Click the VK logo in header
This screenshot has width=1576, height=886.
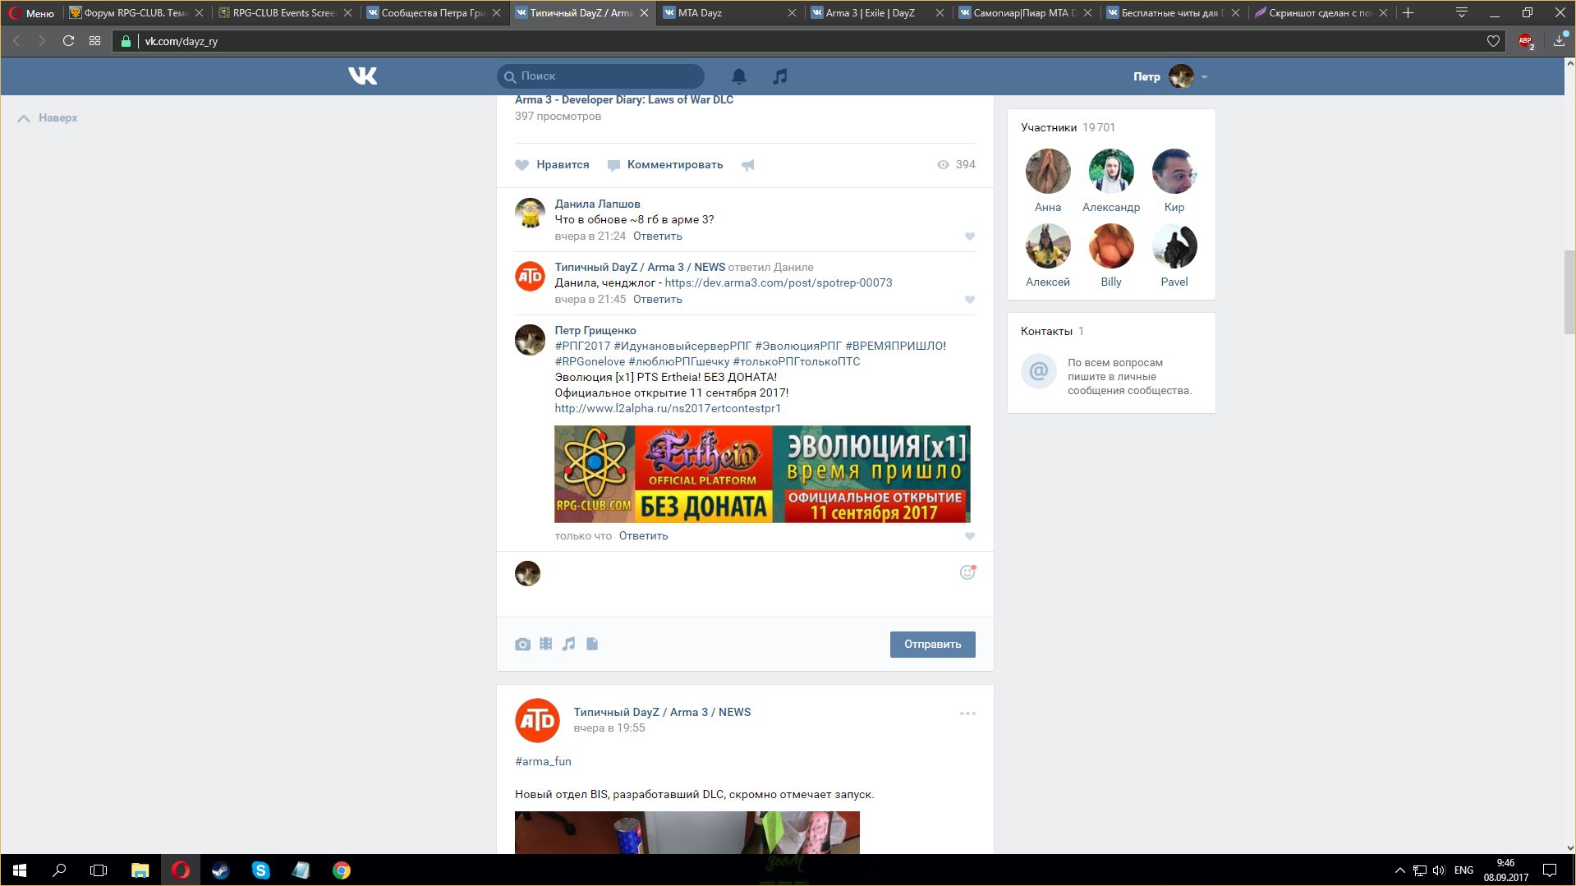tap(362, 76)
